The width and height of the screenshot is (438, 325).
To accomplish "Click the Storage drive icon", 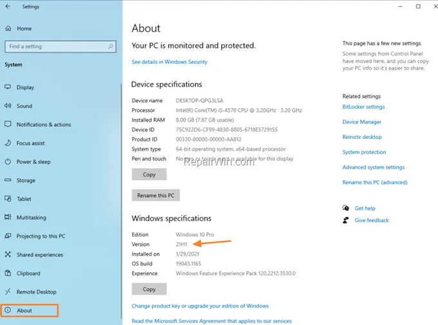I will 8,180.
